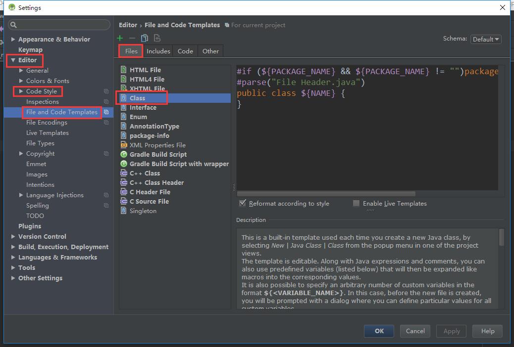The height and width of the screenshot is (347, 514).
Task: Click the C++ Class template icon
Action: coord(124,173)
